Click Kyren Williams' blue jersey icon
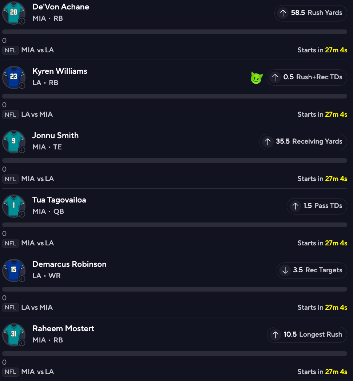Viewport: 353px width, 381px height. 13,77
